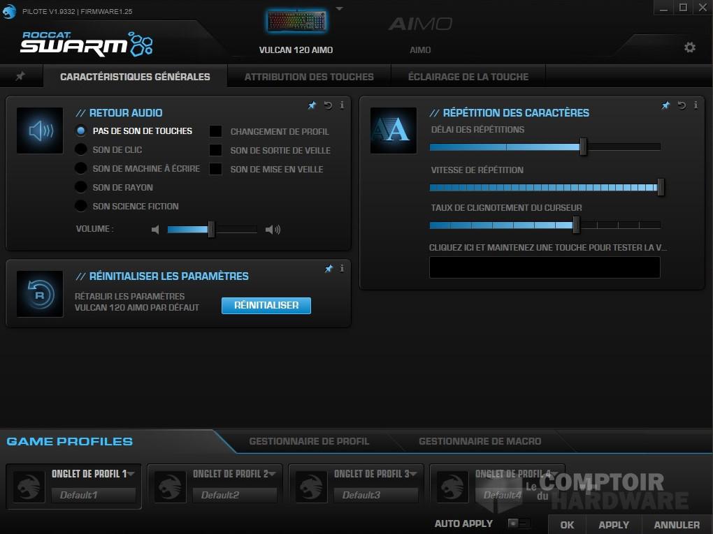Click the Apply button

(613, 524)
